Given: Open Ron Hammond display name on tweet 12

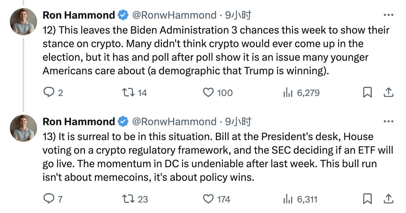Looking at the screenshot, I should (x=79, y=15).
